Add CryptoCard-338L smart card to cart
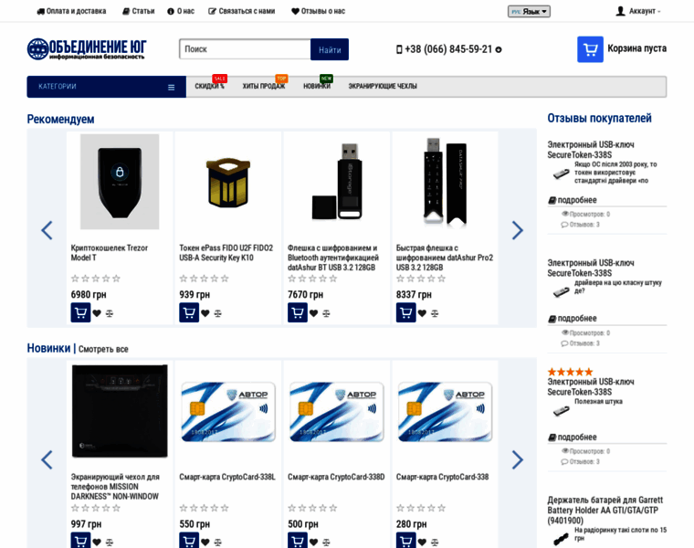 point(189,541)
